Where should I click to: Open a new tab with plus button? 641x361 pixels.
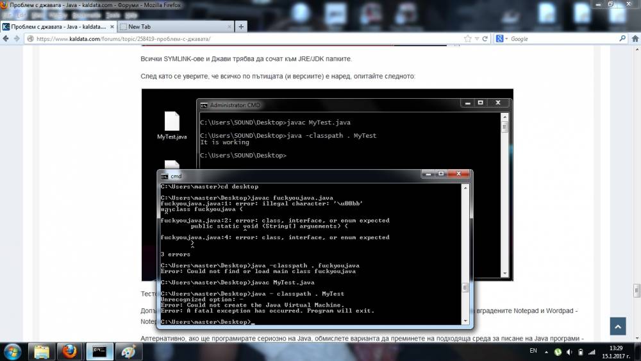click(241, 26)
